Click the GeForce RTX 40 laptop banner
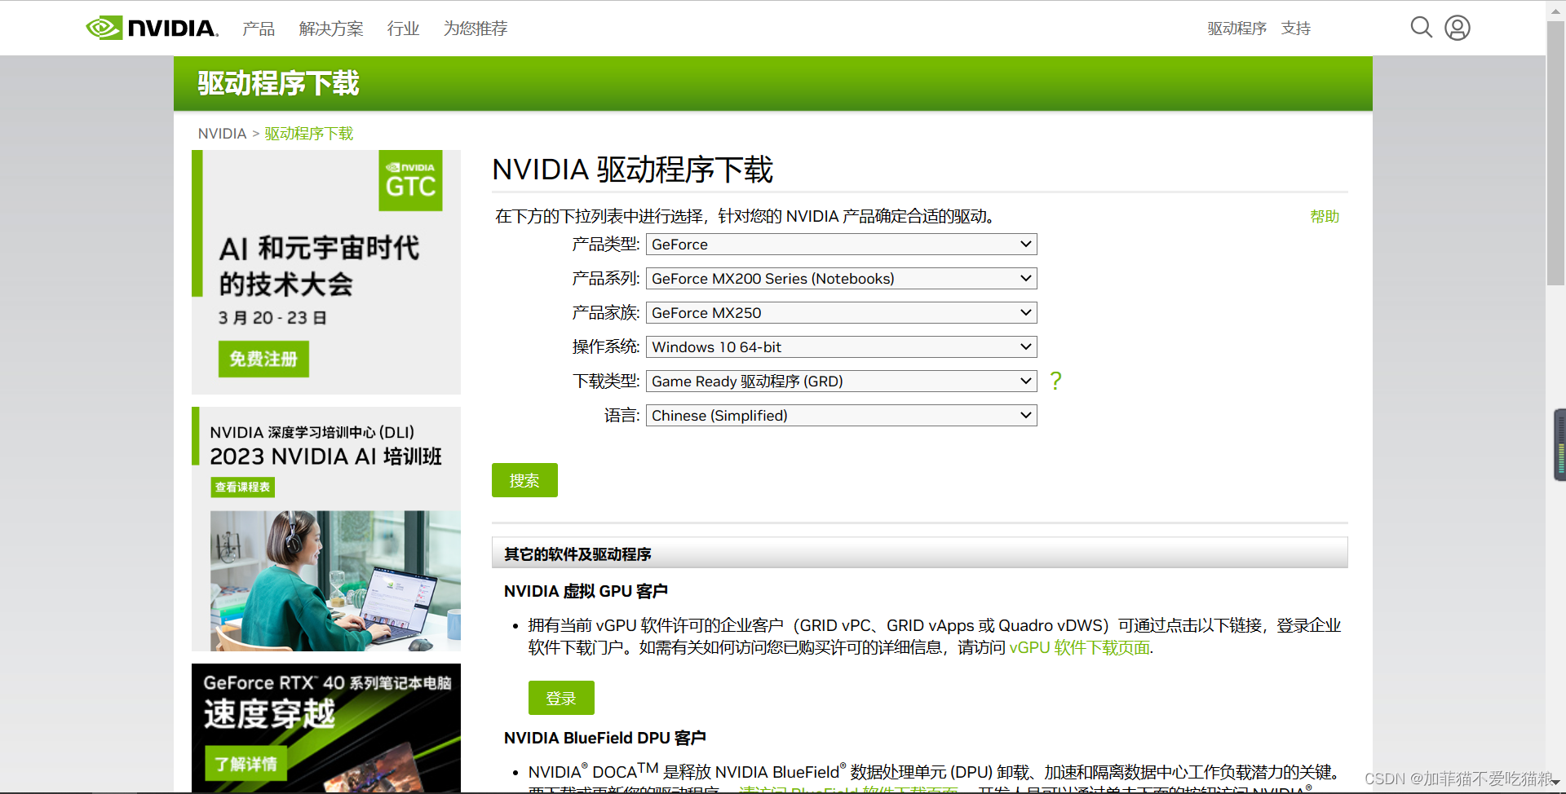This screenshot has height=794, width=1566. [326, 728]
